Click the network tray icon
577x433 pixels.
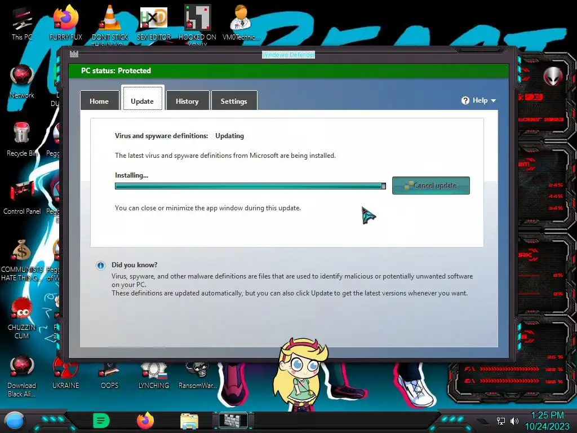(500, 421)
